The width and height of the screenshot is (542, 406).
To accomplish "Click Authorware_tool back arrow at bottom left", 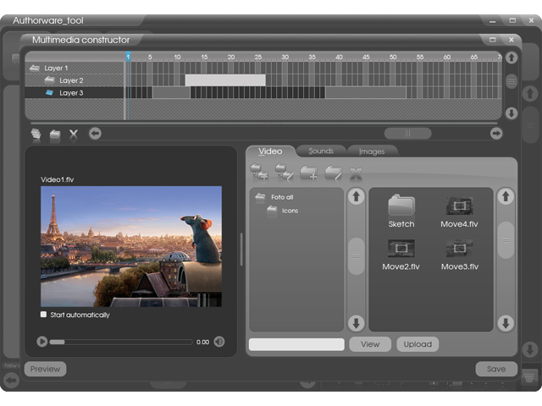I will (11, 381).
